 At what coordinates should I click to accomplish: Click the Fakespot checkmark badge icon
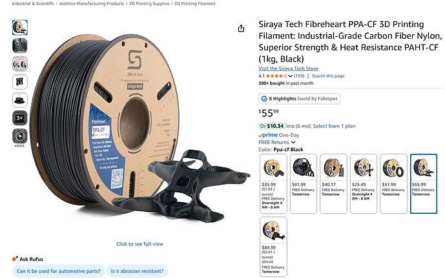point(264,99)
